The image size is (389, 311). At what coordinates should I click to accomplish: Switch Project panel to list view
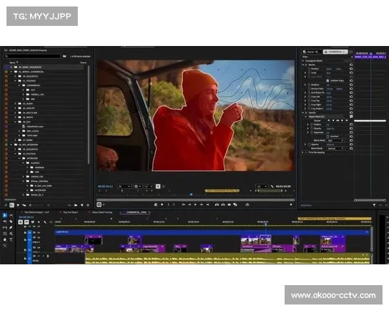point(12,205)
